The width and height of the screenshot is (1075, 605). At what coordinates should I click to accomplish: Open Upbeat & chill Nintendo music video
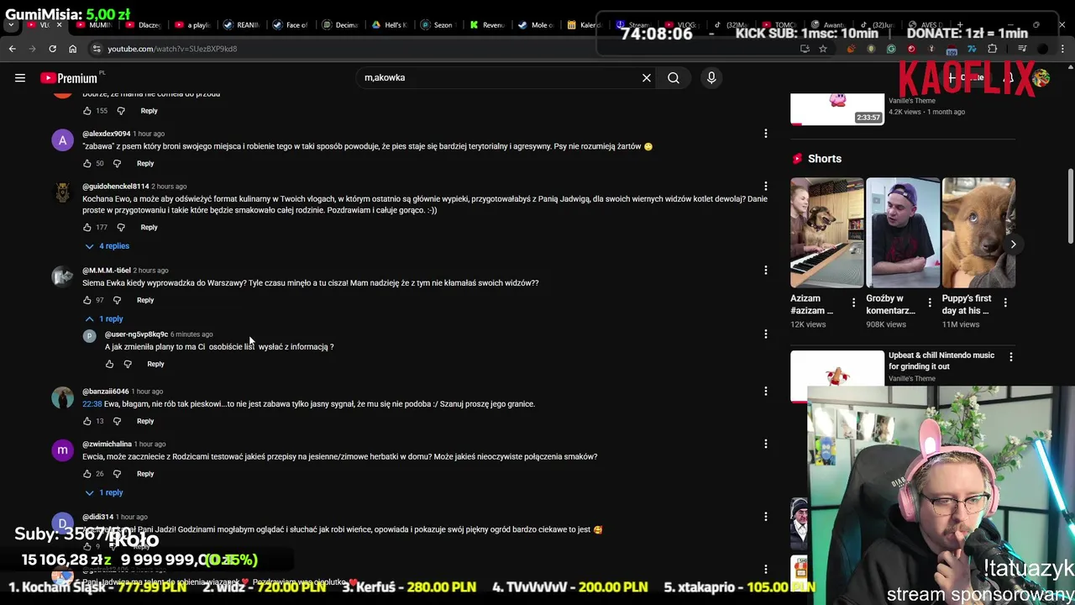pyautogui.click(x=941, y=360)
